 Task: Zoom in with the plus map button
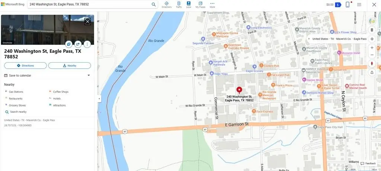click(372, 47)
